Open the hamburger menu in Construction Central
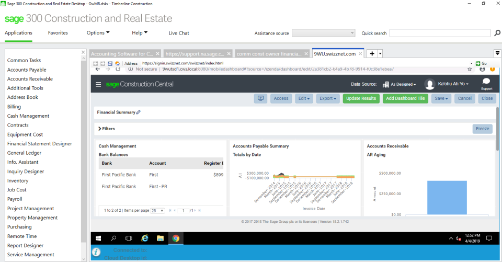Viewport: 502px width, 262px height. click(x=98, y=84)
